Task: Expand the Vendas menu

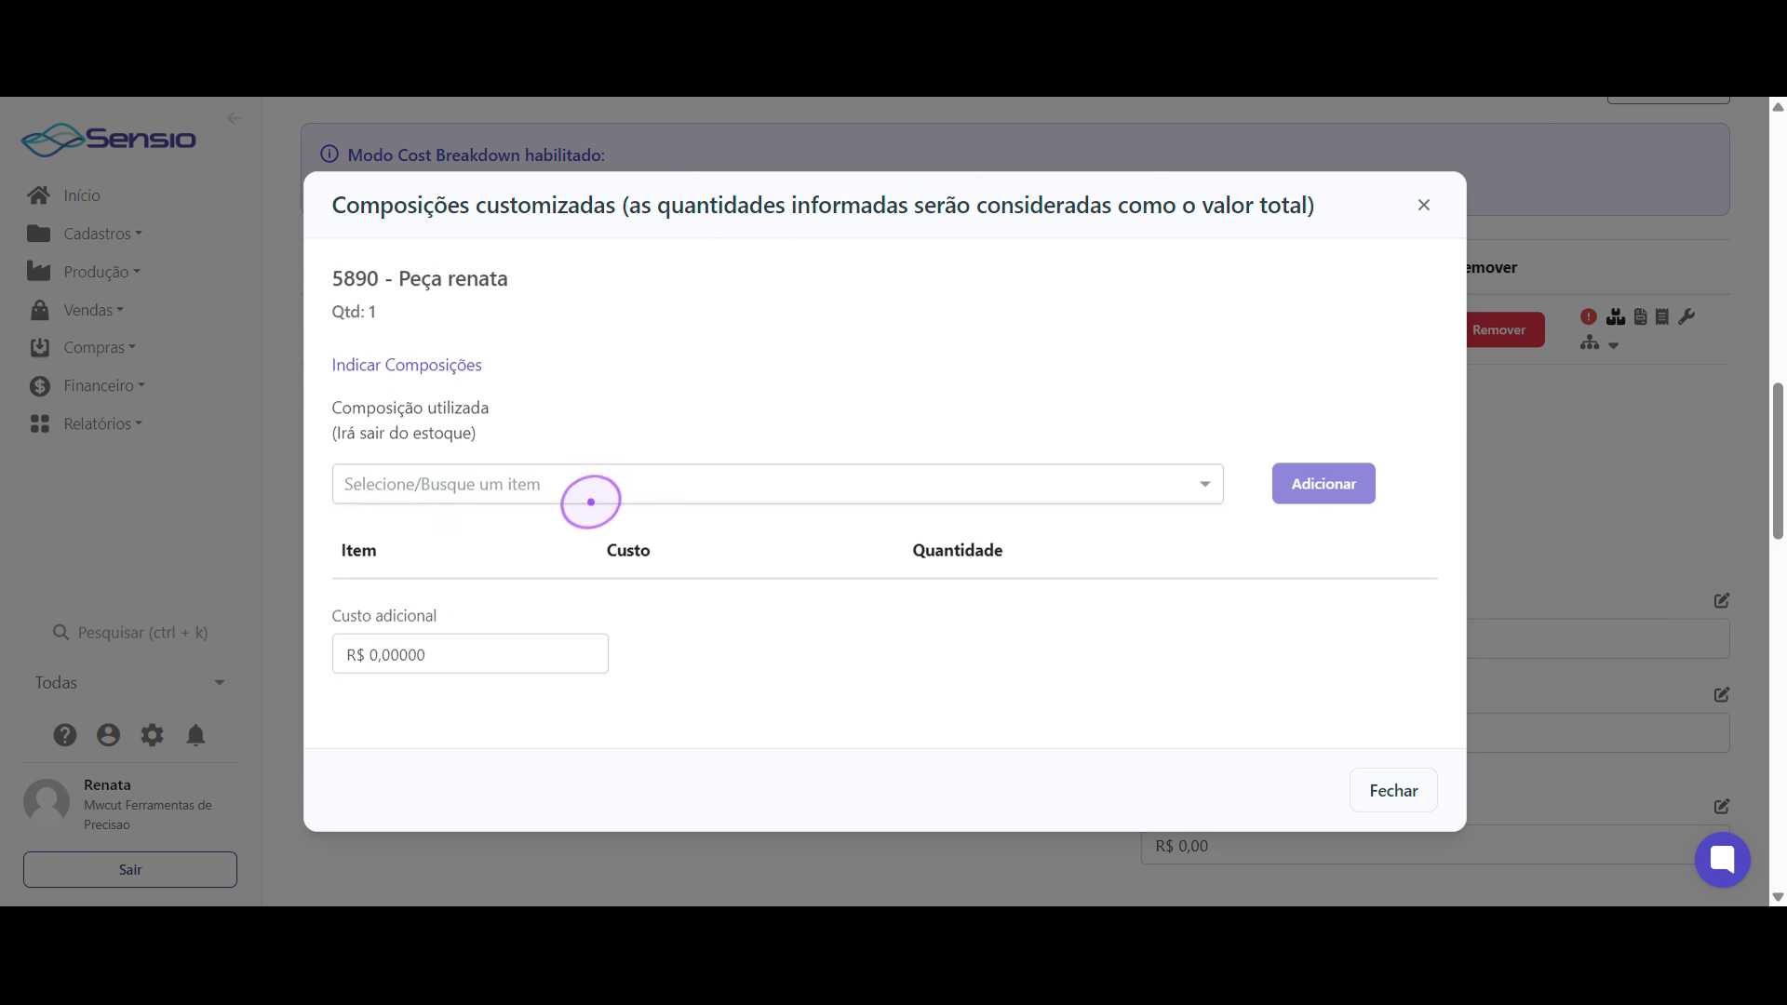Action: click(93, 310)
